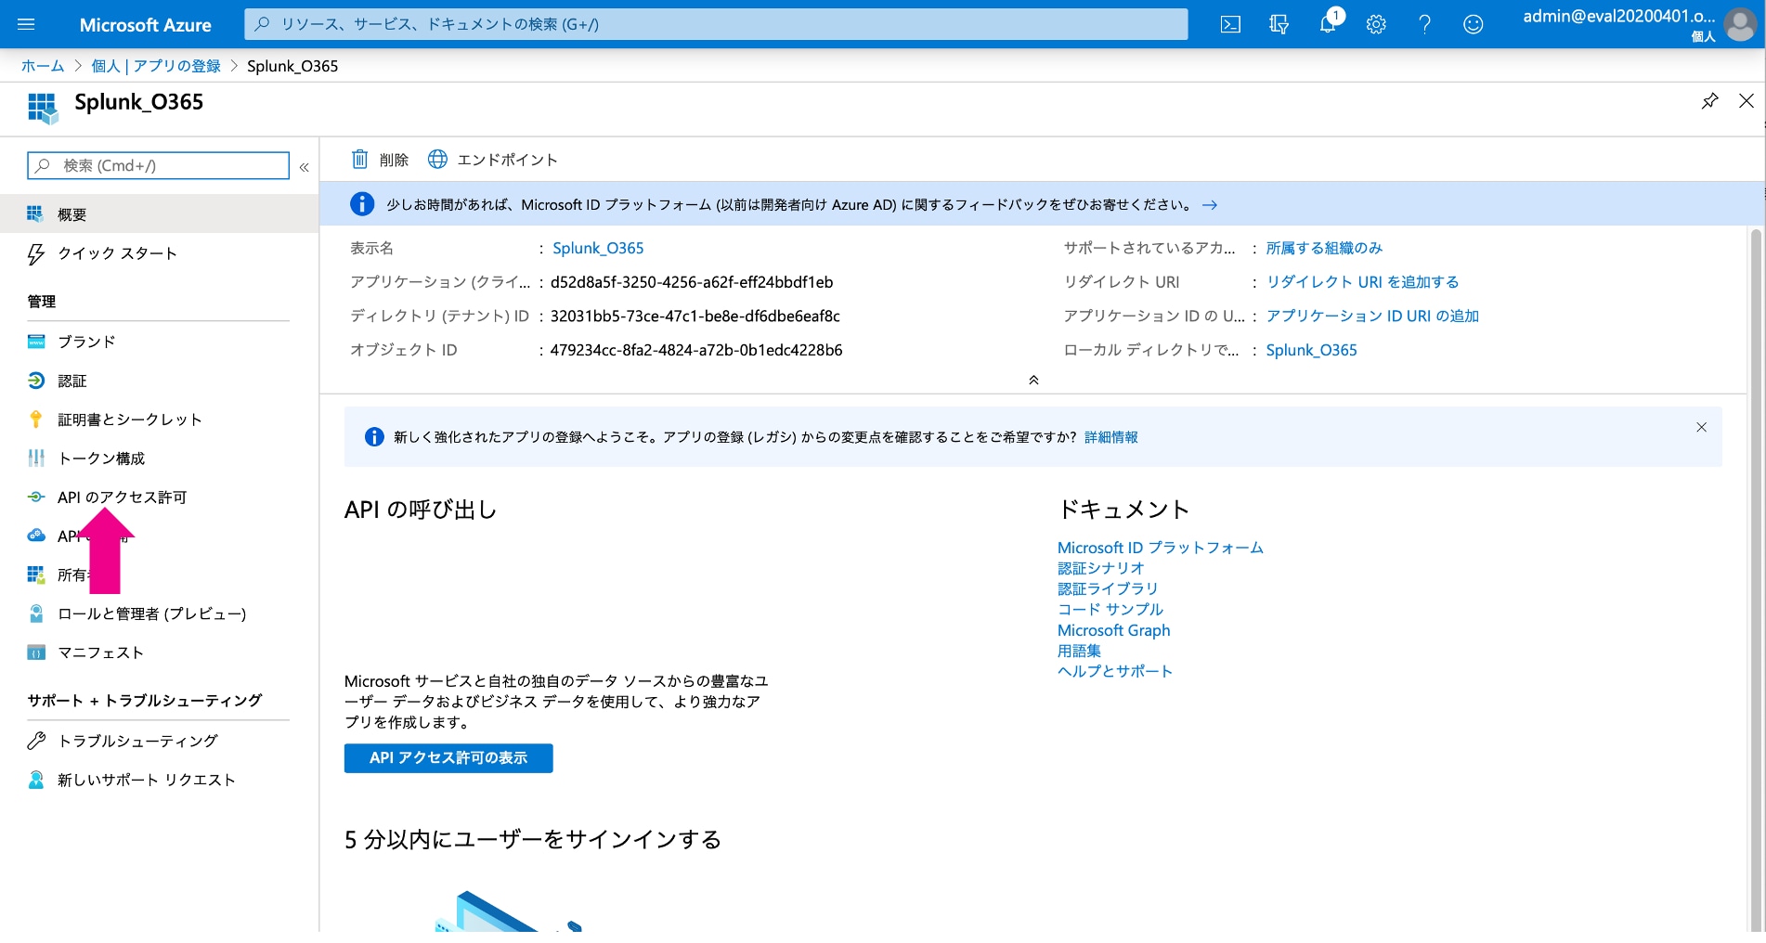1766x943 pixels.
Task: Open コード サンプル link
Action: [1110, 610]
